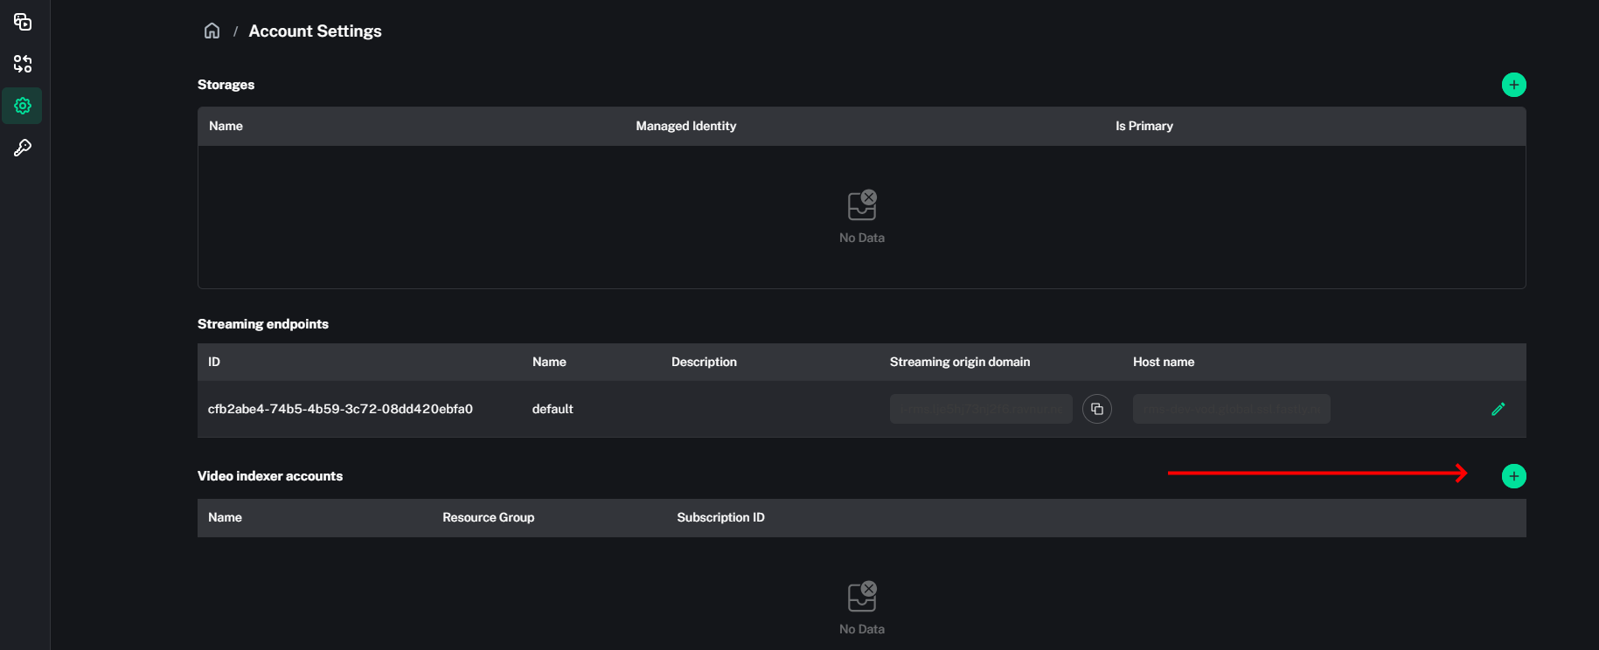The image size is (1599, 650).
Task: Click the streaming origin domain field
Action: [980, 409]
